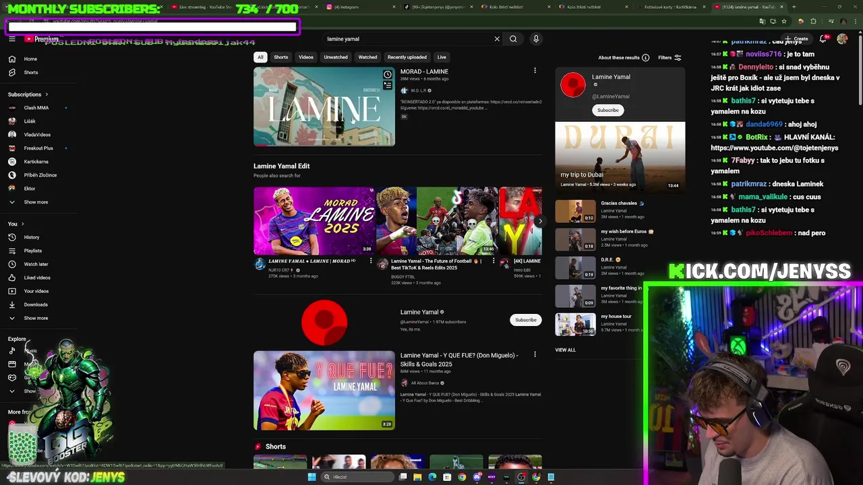Open File Explorer from the taskbar

[x=417, y=477]
